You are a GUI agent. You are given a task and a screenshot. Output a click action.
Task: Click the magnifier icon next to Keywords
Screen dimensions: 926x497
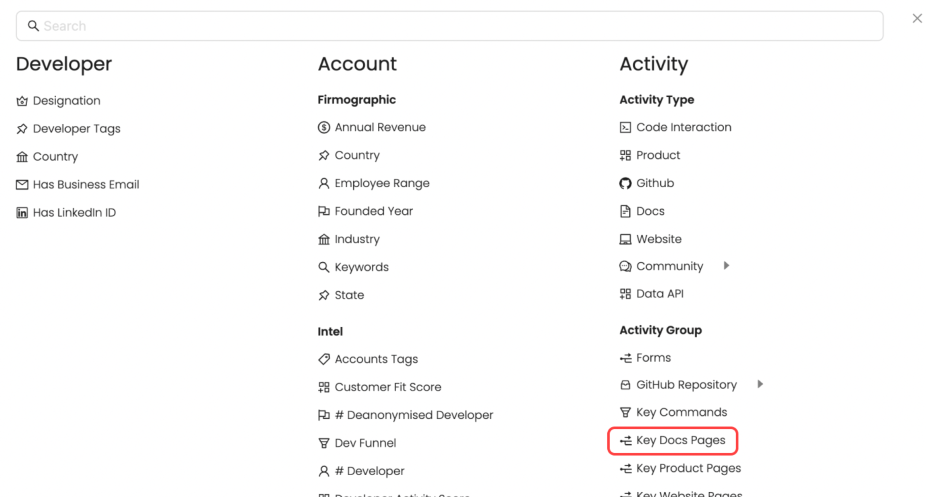click(x=324, y=267)
